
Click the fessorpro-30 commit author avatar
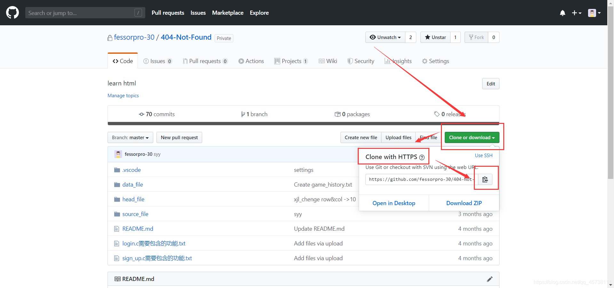click(x=118, y=154)
